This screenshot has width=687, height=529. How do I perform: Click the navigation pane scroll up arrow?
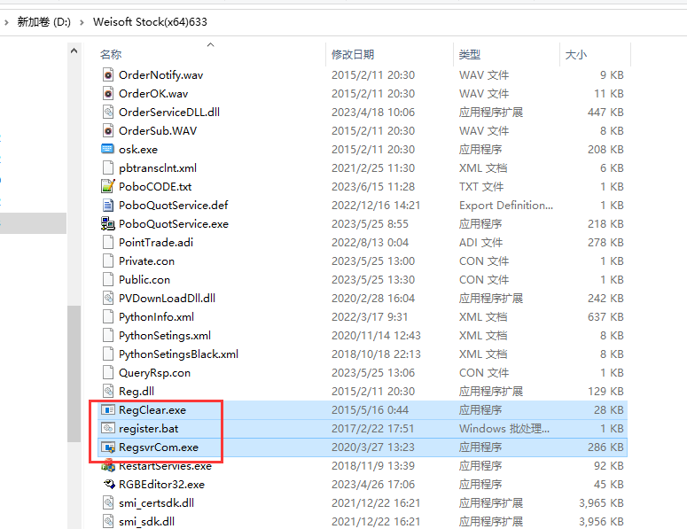74,51
